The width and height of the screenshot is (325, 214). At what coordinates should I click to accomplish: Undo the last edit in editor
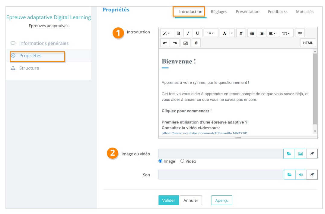165,43
